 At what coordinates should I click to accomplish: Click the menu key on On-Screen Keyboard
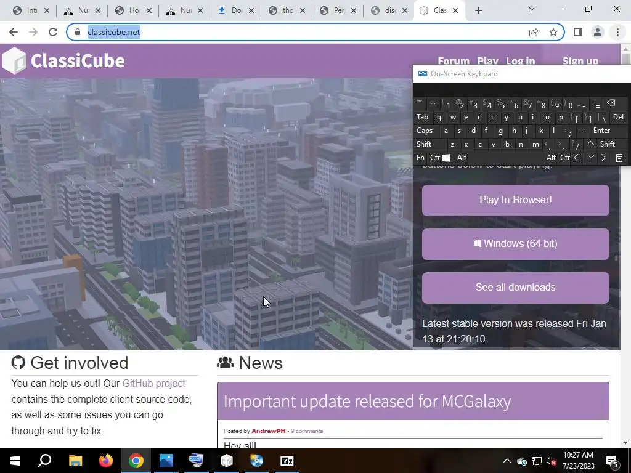pos(619,158)
